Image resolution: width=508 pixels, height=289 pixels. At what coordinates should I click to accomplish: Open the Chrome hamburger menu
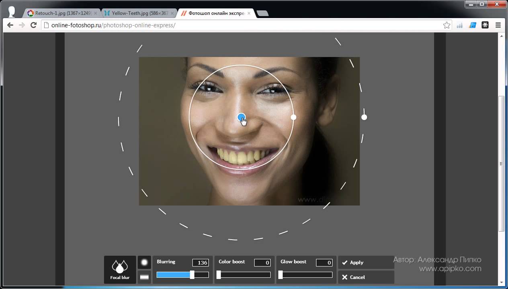pyautogui.click(x=498, y=25)
